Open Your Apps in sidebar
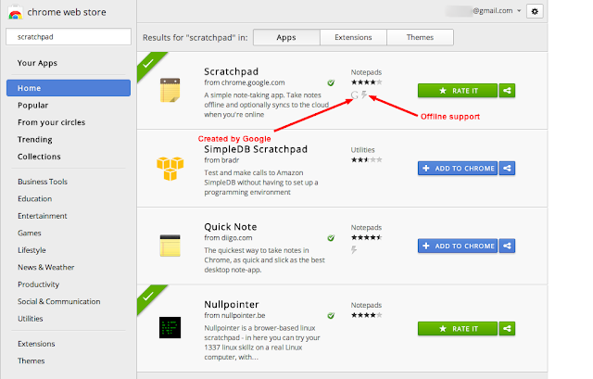Screen dimensions: 593x379 tap(37, 63)
